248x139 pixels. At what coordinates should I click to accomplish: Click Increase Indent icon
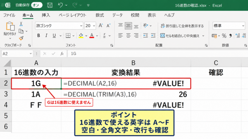pos(153,36)
